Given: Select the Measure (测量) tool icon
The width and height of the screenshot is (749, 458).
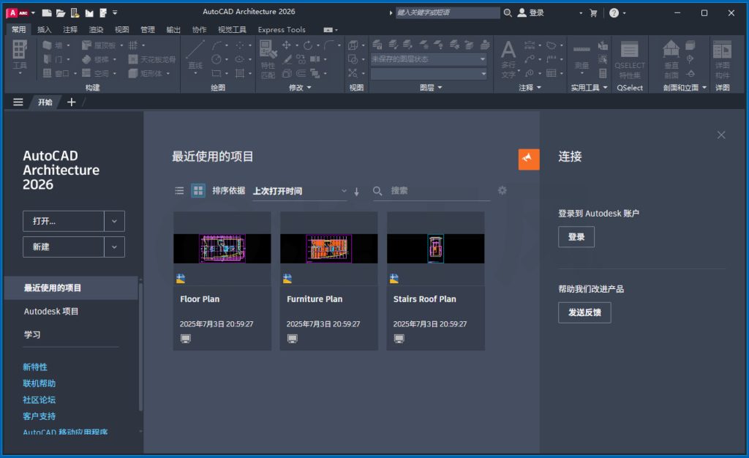Looking at the screenshot, I should pyautogui.click(x=581, y=56).
